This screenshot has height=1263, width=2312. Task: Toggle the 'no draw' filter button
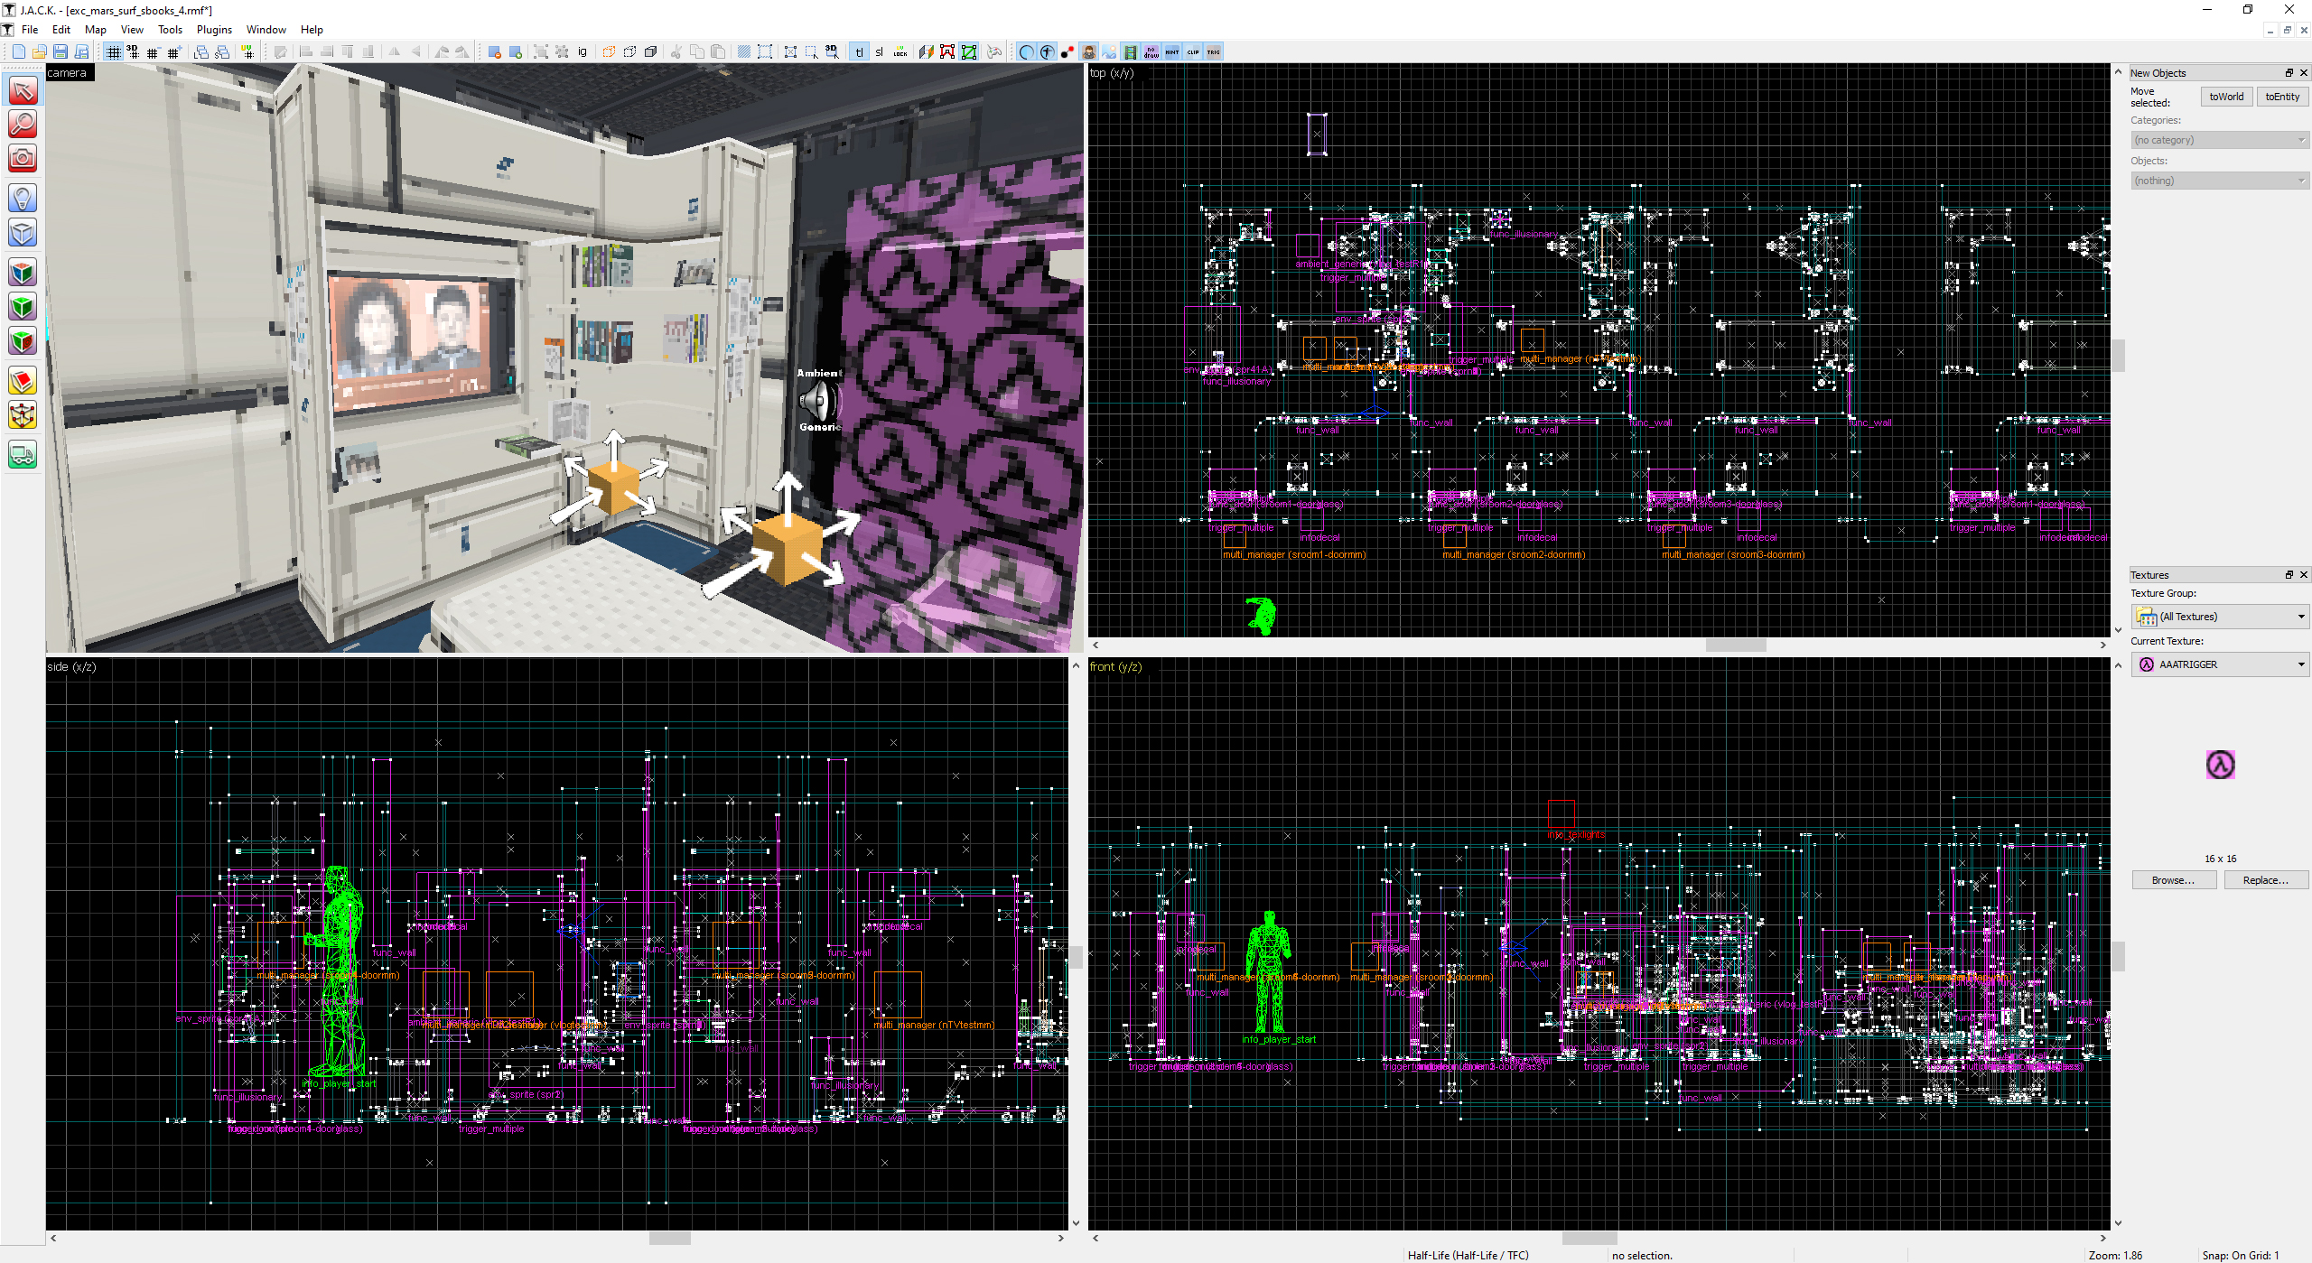(x=1151, y=51)
